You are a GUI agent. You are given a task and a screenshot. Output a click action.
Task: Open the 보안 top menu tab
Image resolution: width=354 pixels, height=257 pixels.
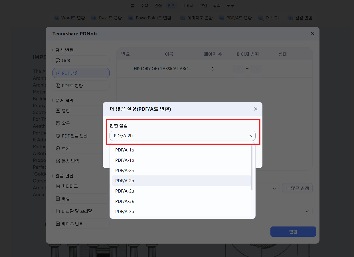click(x=203, y=5)
